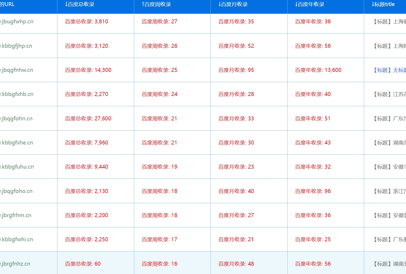Screen dimensions: 406x274
Task: Open the jbrgfnhz.cn URL link
Action: [15, 264]
